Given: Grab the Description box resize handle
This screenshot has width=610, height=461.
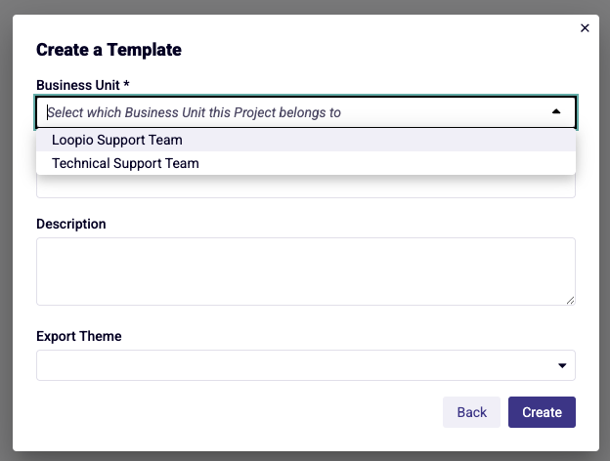Looking at the screenshot, I should [570, 300].
